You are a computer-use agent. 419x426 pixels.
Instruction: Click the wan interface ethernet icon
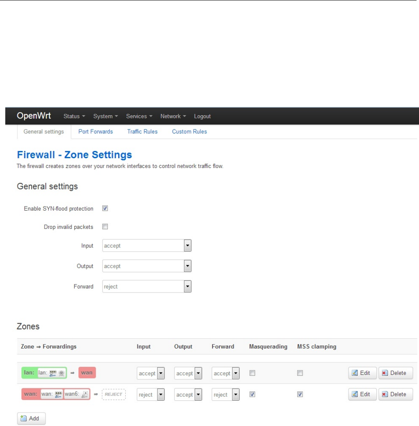coord(58,394)
